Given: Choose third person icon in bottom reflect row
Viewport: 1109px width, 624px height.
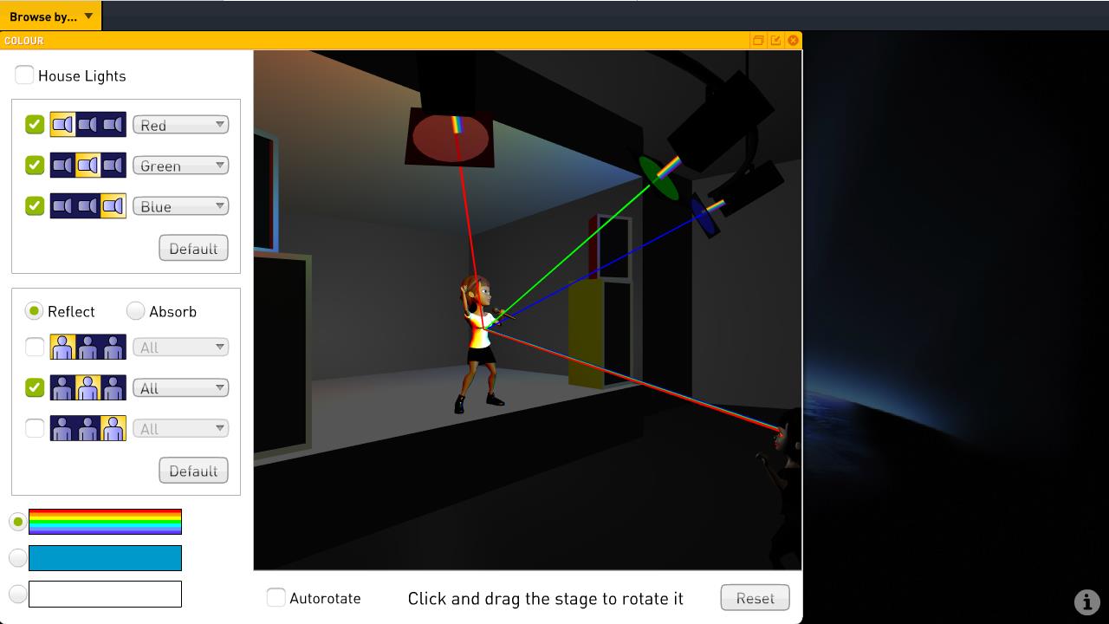Looking at the screenshot, I should point(113,429).
